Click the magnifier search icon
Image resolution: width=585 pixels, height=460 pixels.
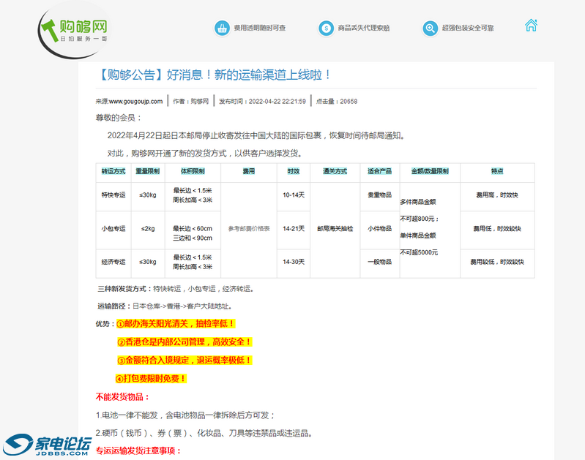coord(430,28)
